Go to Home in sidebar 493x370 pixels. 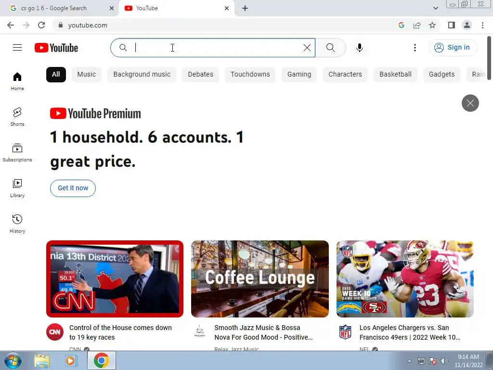[17, 81]
